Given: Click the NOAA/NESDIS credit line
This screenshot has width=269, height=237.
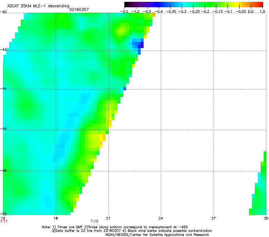Looking at the screenshot, I should tap(157, 234).
